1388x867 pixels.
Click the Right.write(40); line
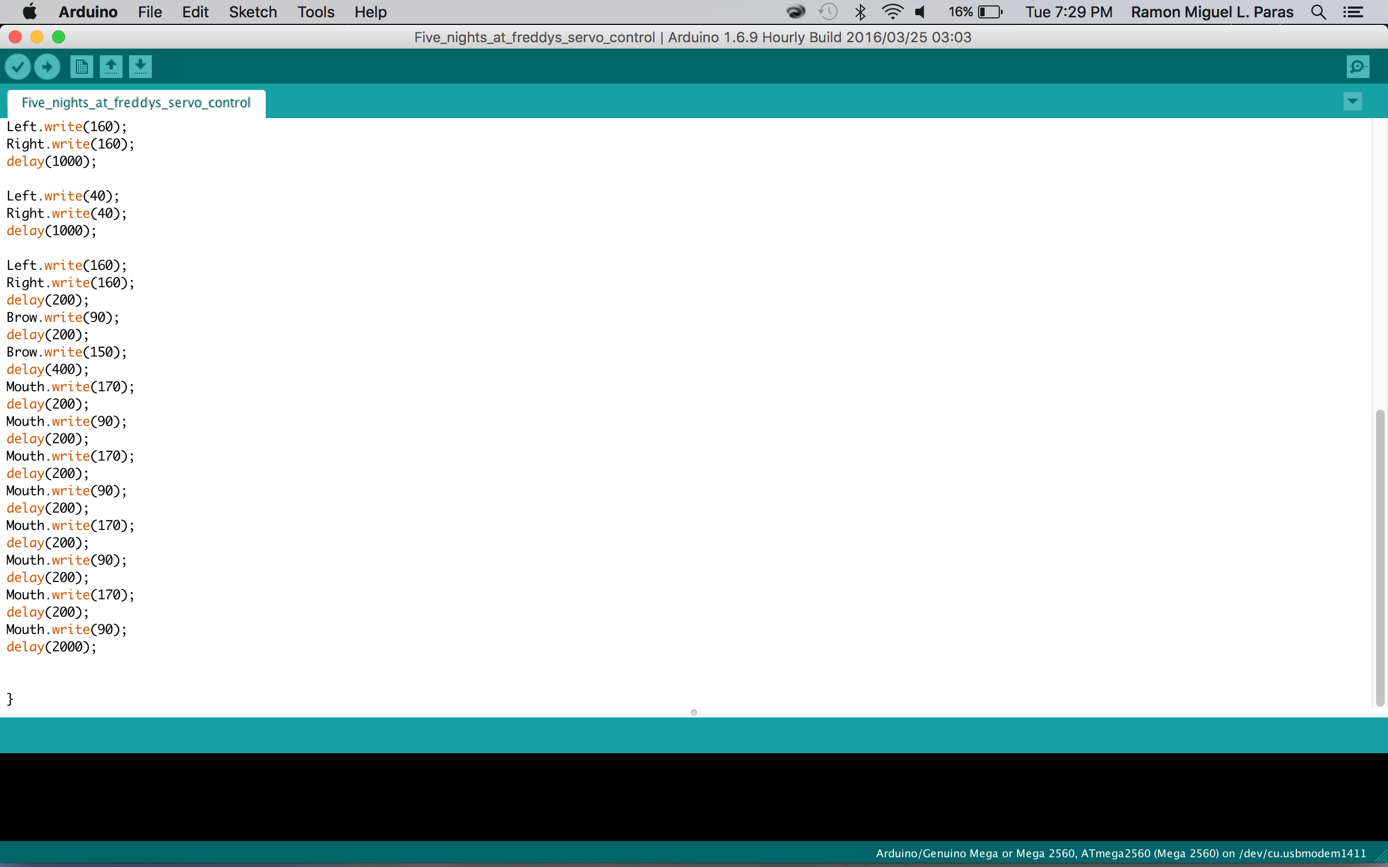[x=67, y=213]
